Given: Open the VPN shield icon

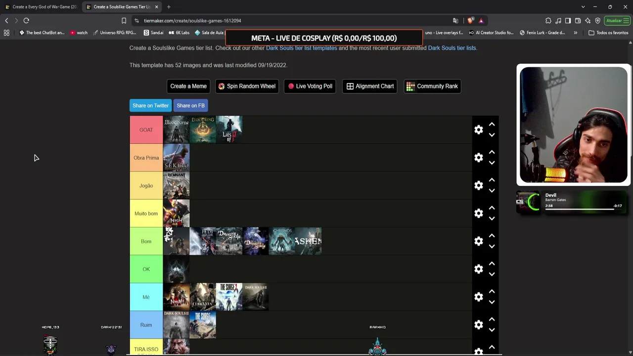Looking at the screenshot, I should tap(597, 21).
